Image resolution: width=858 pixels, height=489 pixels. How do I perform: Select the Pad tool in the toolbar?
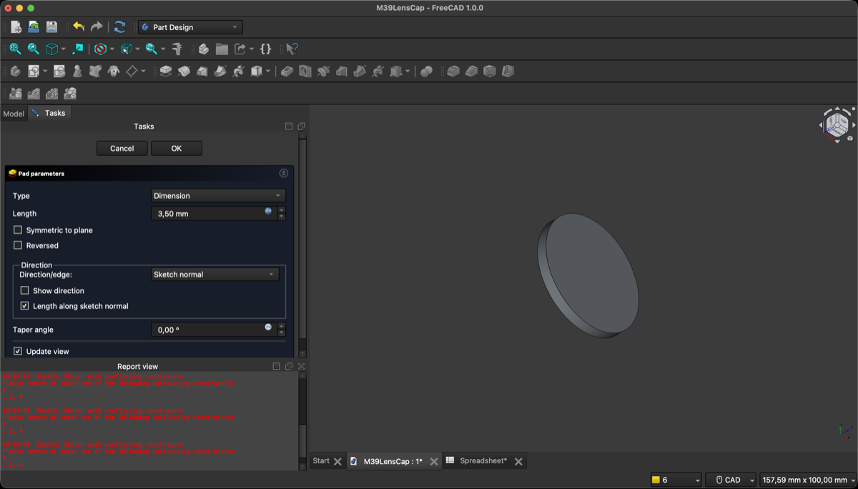click(164, 71)
